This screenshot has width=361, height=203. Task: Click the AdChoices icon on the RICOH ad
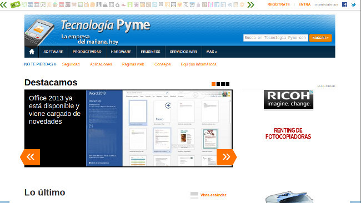tap(311, 92)
